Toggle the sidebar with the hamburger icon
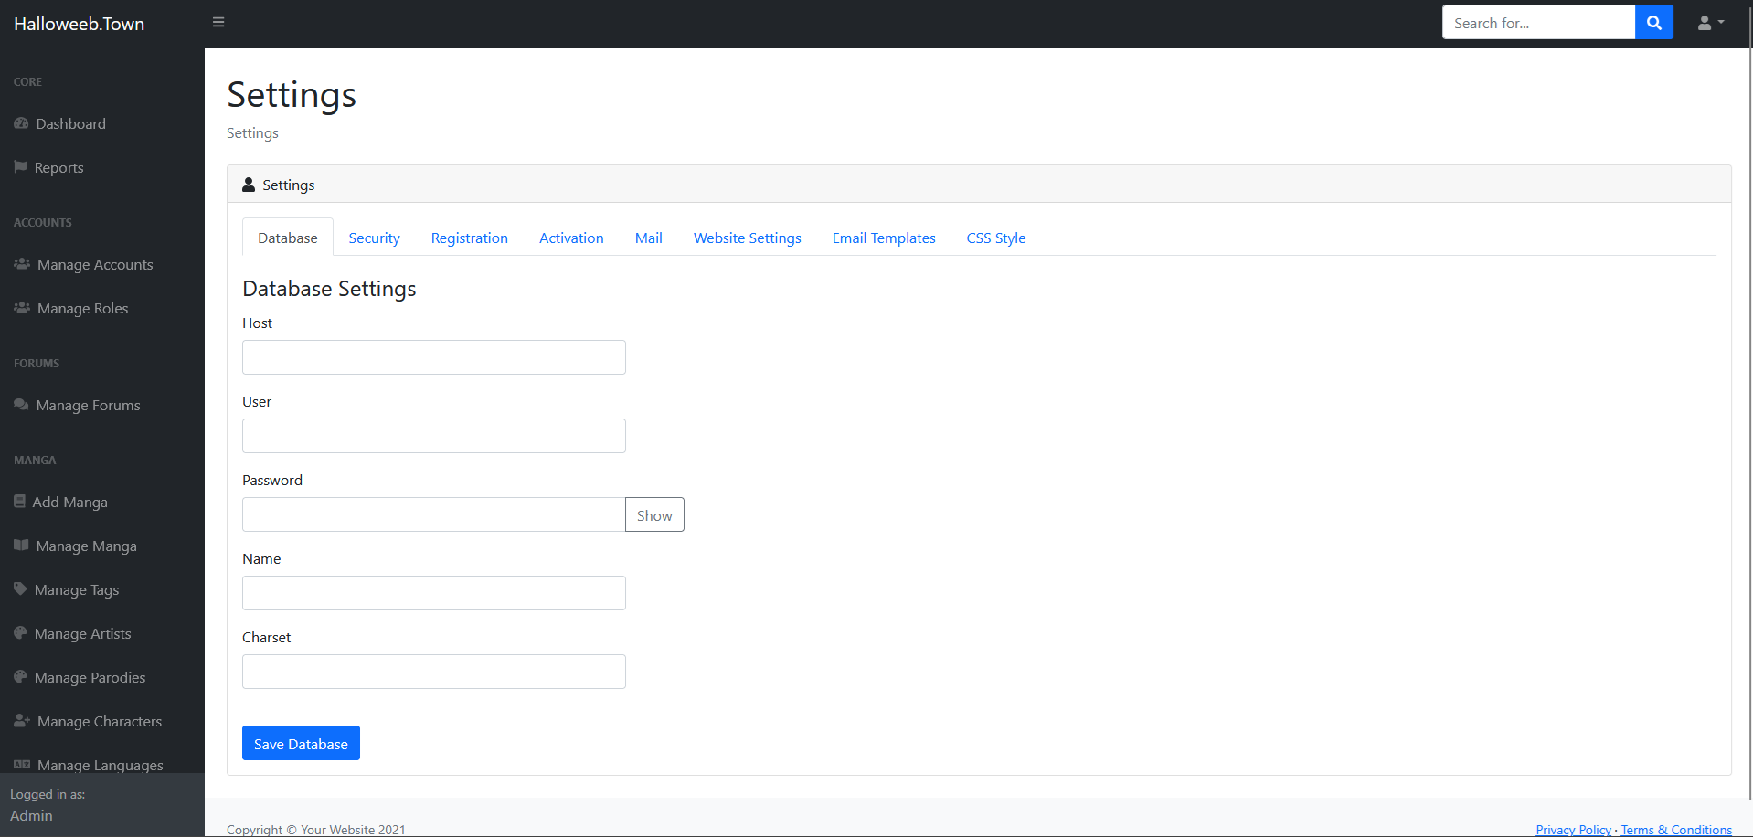 [218, 22]
